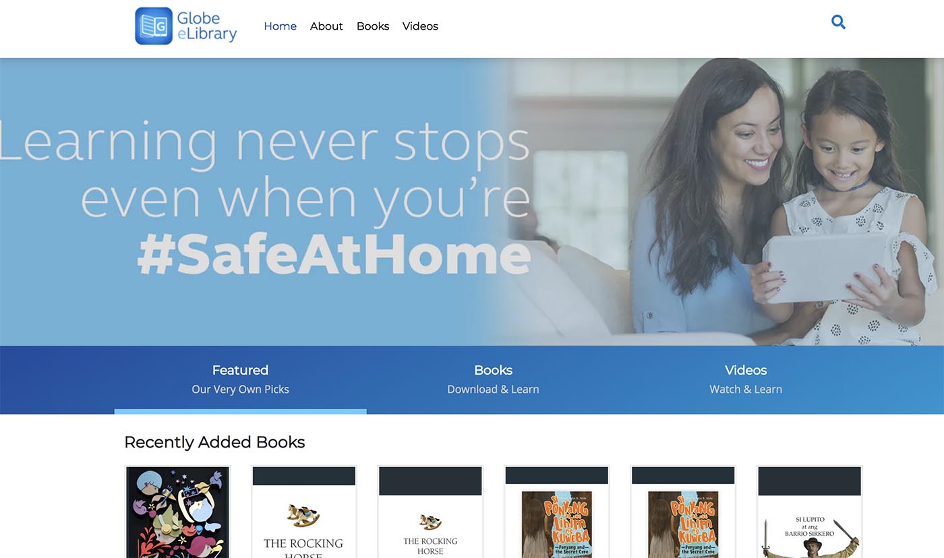Click the magnifying glass search icon
944x558 pixels.
(x=838, y=22)
